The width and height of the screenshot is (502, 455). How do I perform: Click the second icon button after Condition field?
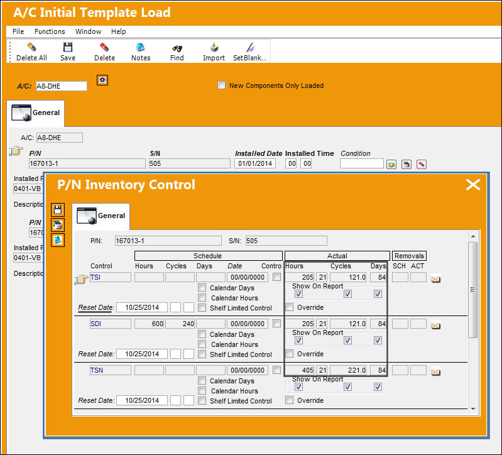pos(407,165)
